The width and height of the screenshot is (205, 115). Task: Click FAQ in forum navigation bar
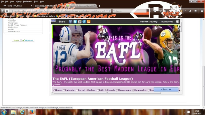point(100,90)
